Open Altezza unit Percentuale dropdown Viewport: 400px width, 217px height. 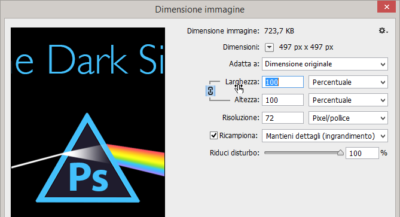(x=348, y=100)
